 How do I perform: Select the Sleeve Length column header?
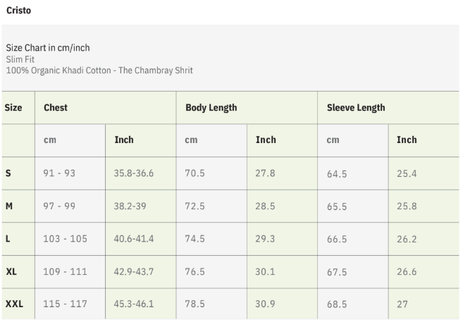(356, 108)
